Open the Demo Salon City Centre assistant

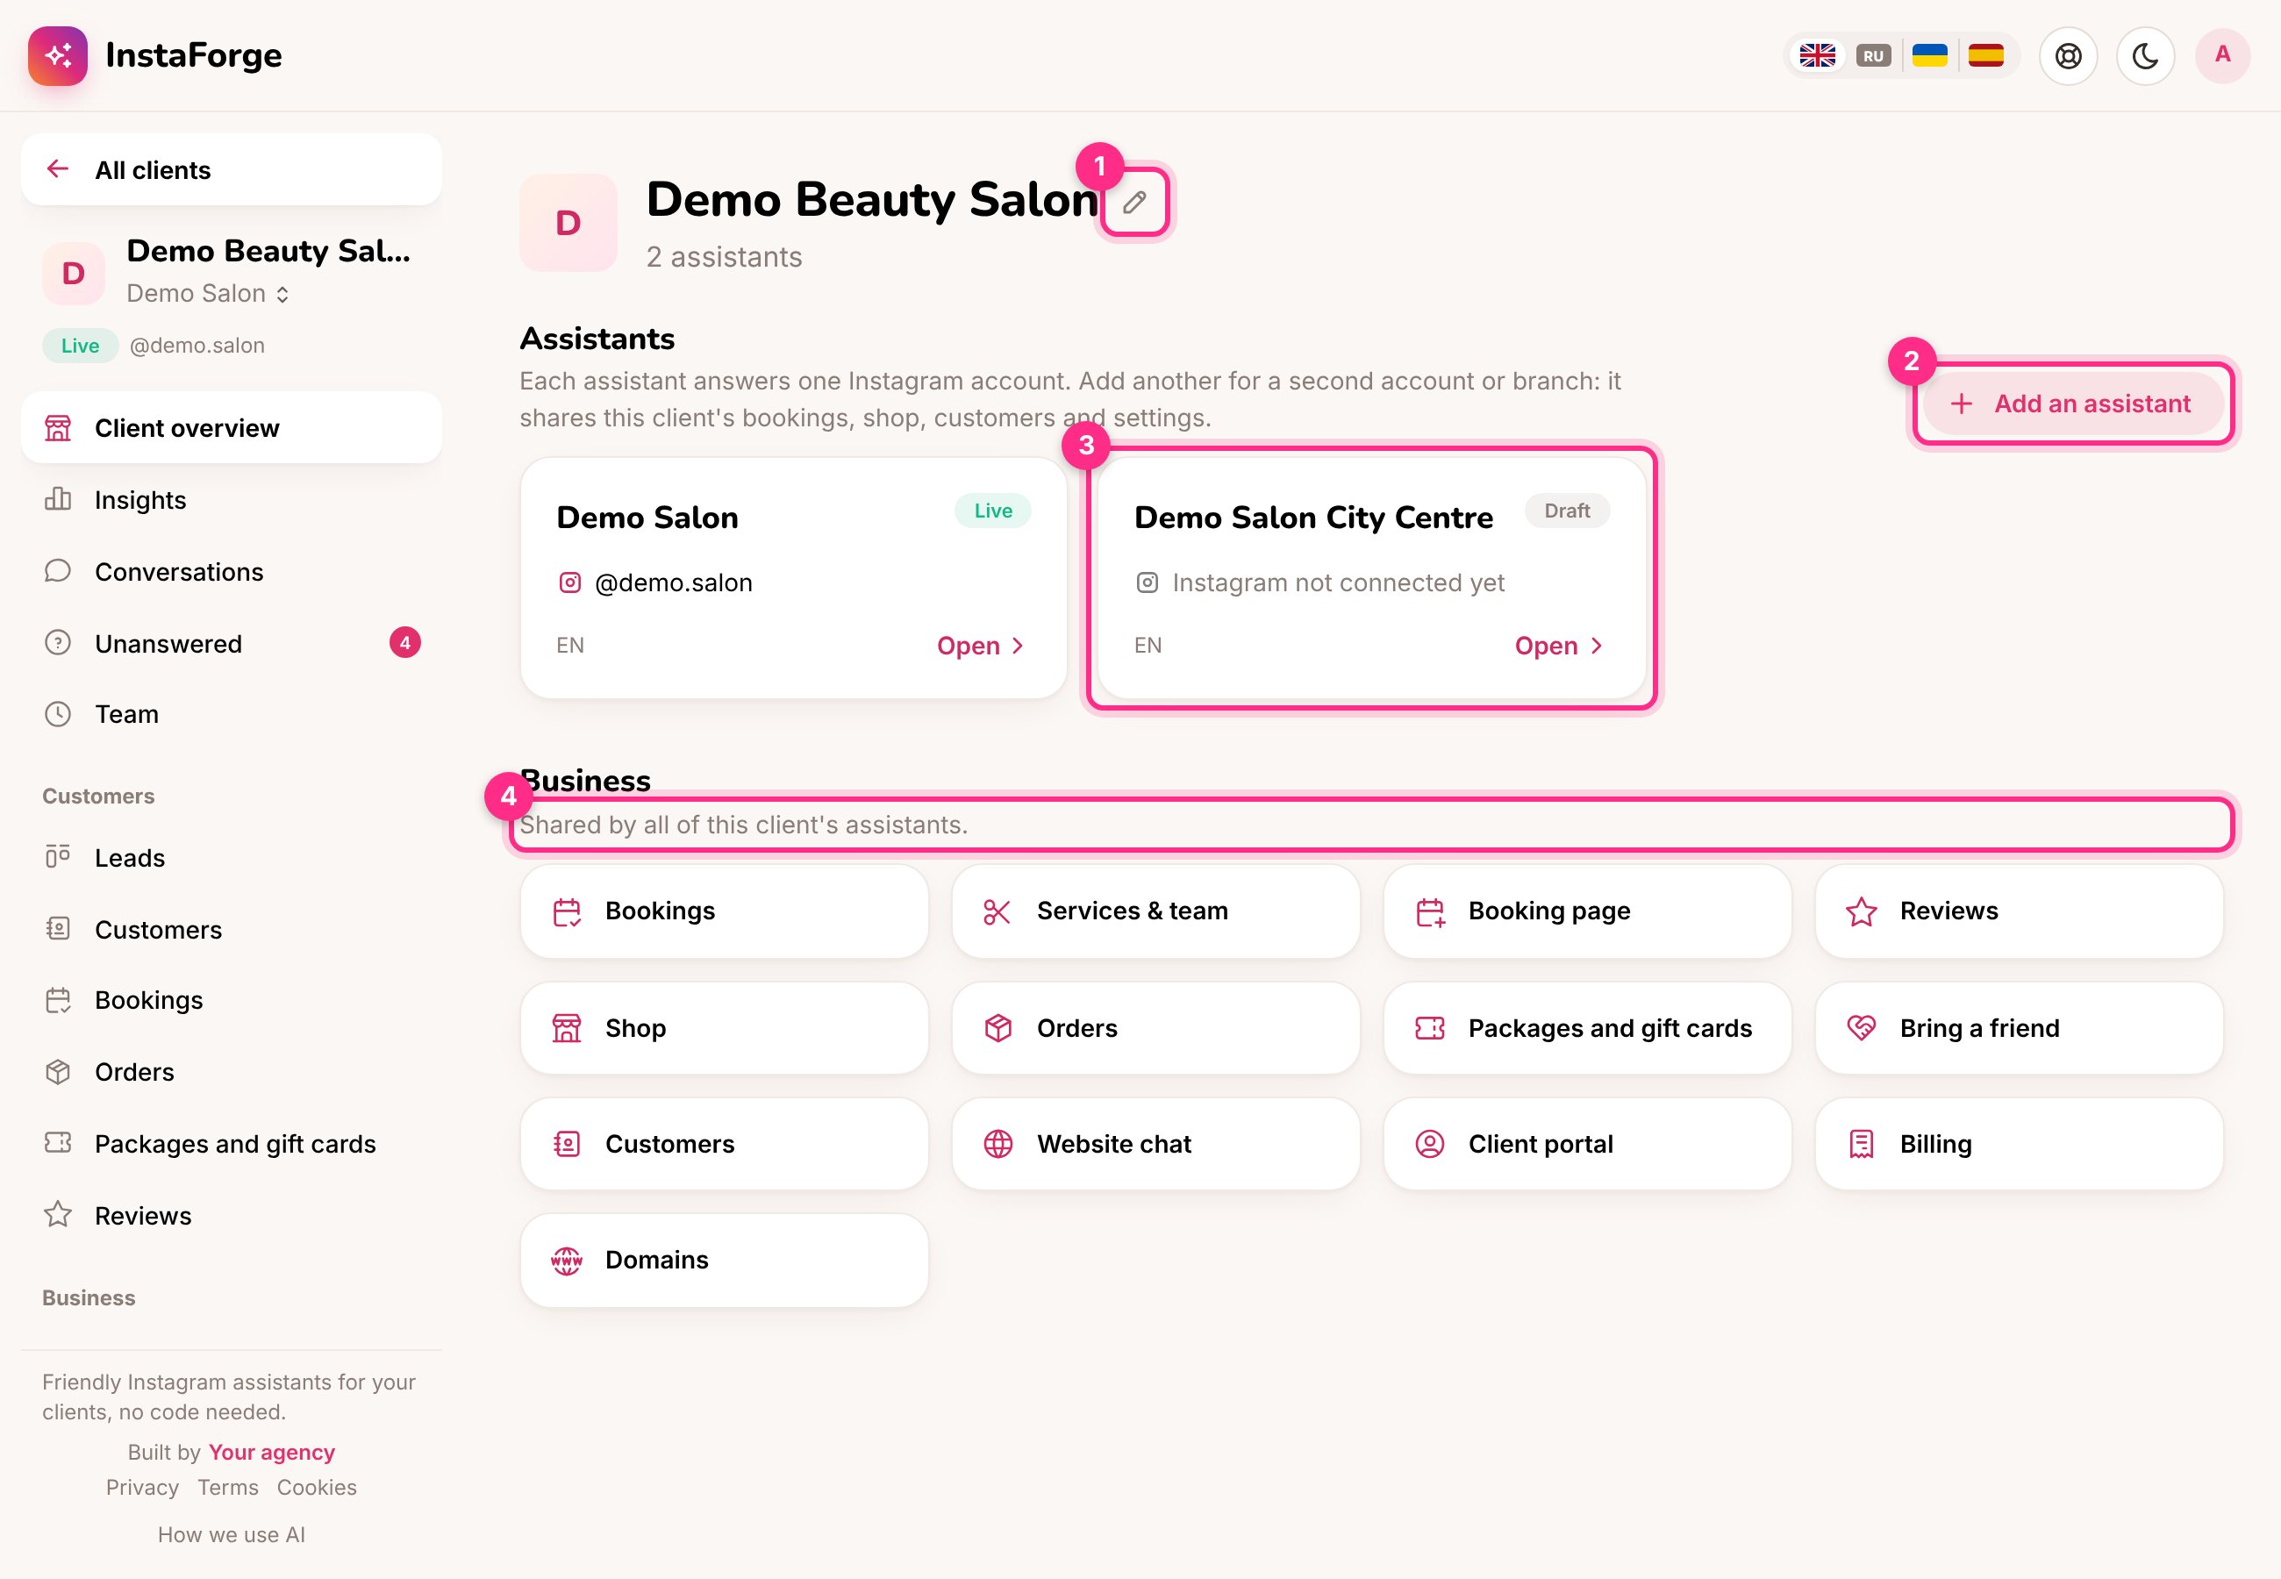click(x=1558, y=646)
